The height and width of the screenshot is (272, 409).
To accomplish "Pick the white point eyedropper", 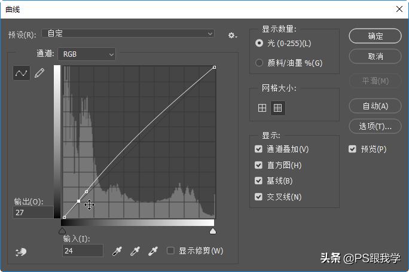I will (153, 251).
